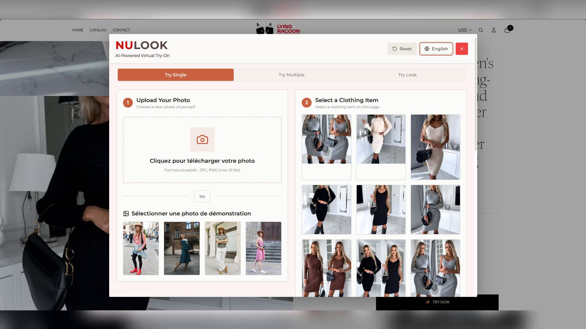
Task: Click the Reset button
Action: pyautogui.click(x=402, y=49)
